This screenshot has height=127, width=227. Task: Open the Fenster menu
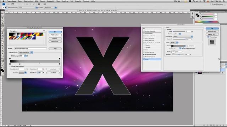point(86,1)
